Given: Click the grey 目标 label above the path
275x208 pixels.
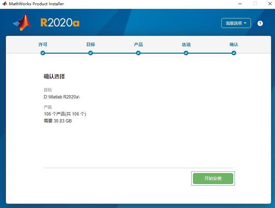Looking at the screenshot, I should point(48,90).
